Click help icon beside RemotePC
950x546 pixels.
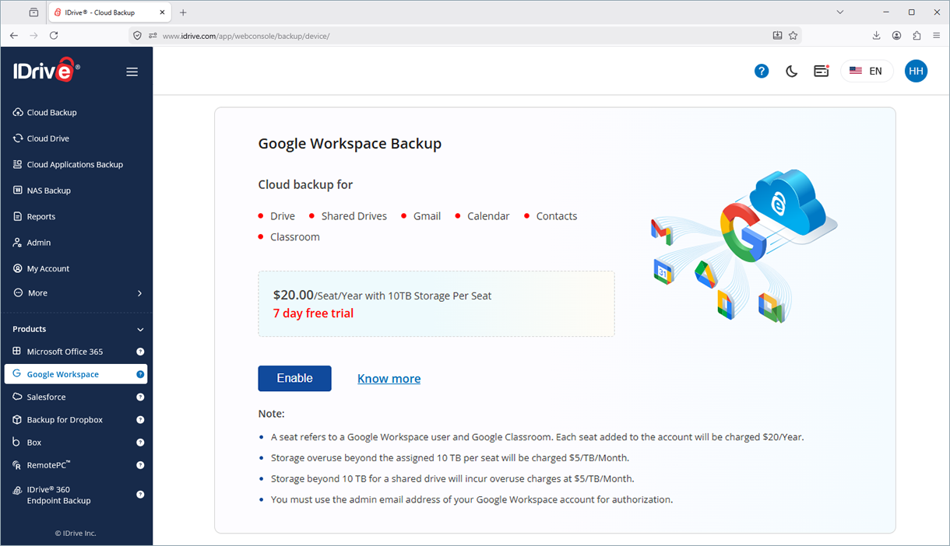[140, 465]
